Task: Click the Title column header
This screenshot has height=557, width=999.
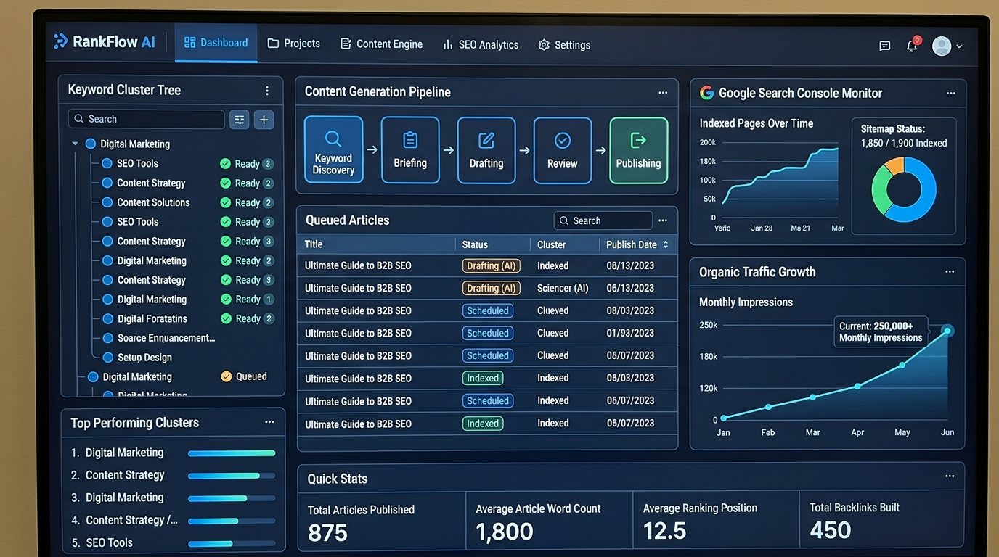Action: [314, 244]
